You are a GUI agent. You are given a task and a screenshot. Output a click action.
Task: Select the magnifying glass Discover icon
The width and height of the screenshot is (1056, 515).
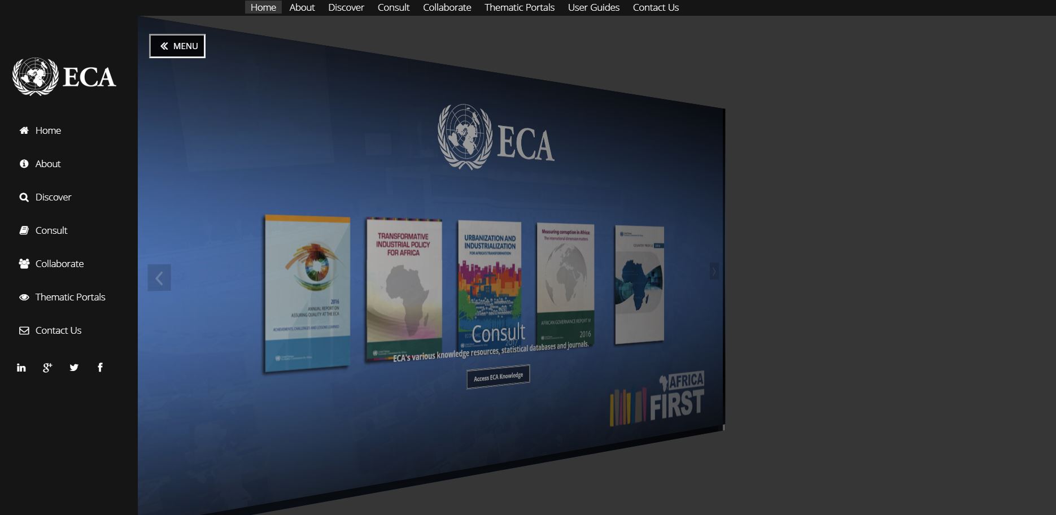point(24,197)
